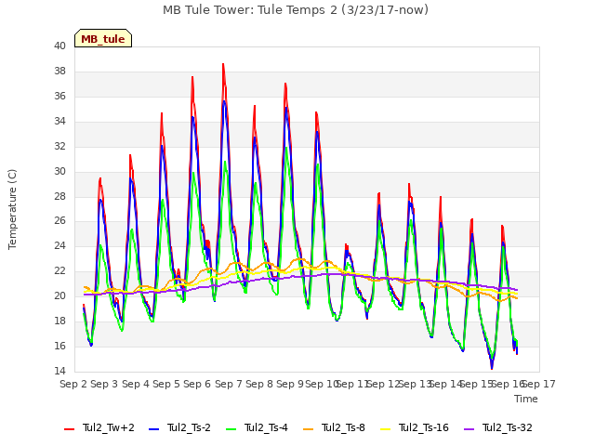Click the highest red peak near Sep 7
Image resolution: width=595 pixels, height=446 pixels.
[223, 64]
